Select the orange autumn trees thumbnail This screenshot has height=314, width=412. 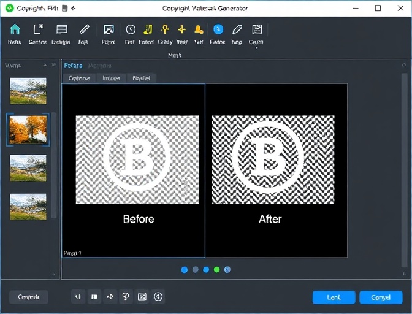[28, 129]
